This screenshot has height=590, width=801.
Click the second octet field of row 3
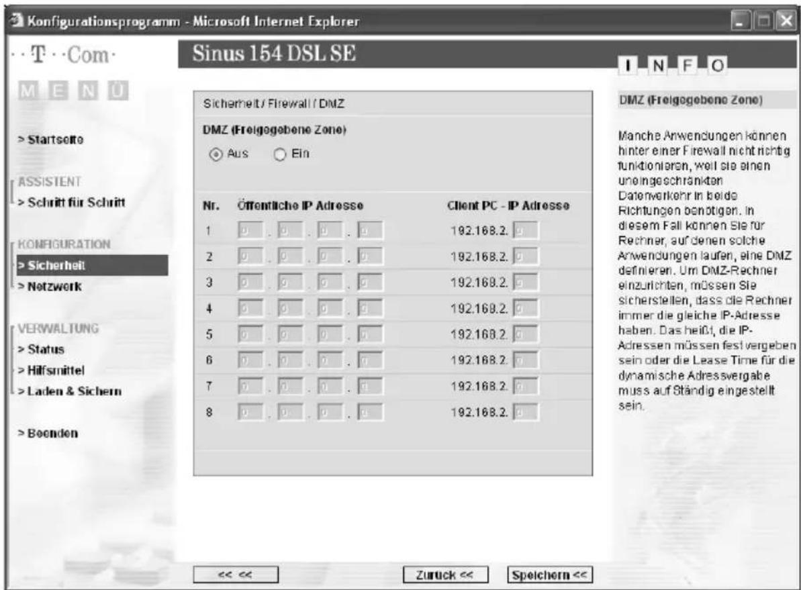290,282
